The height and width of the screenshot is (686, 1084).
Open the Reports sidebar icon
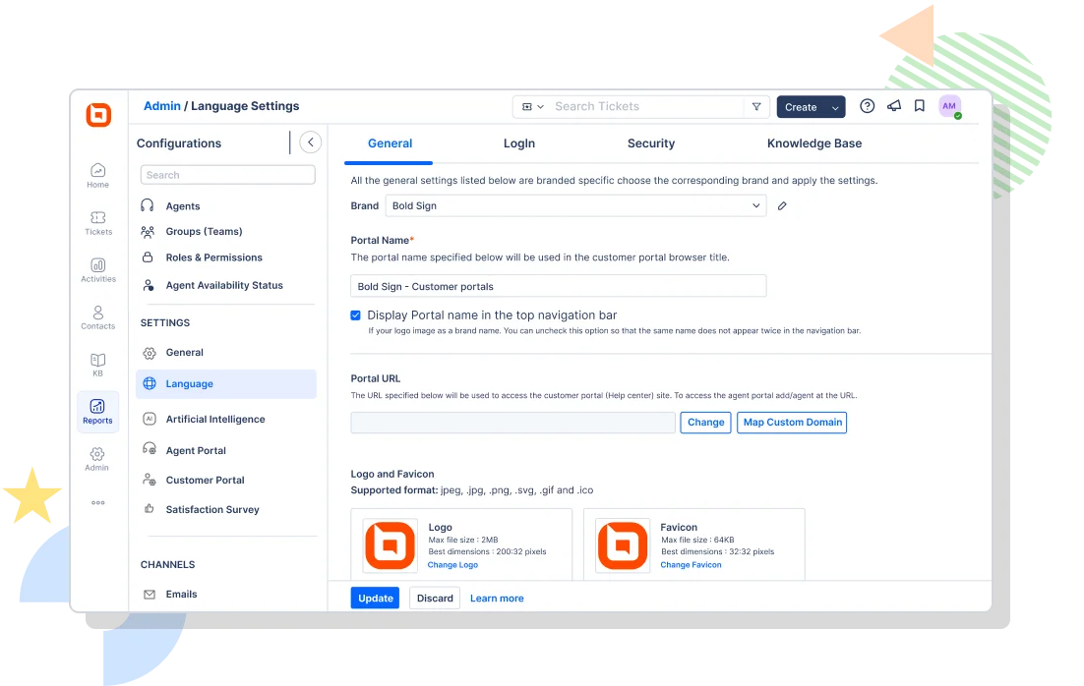point(97,412)
